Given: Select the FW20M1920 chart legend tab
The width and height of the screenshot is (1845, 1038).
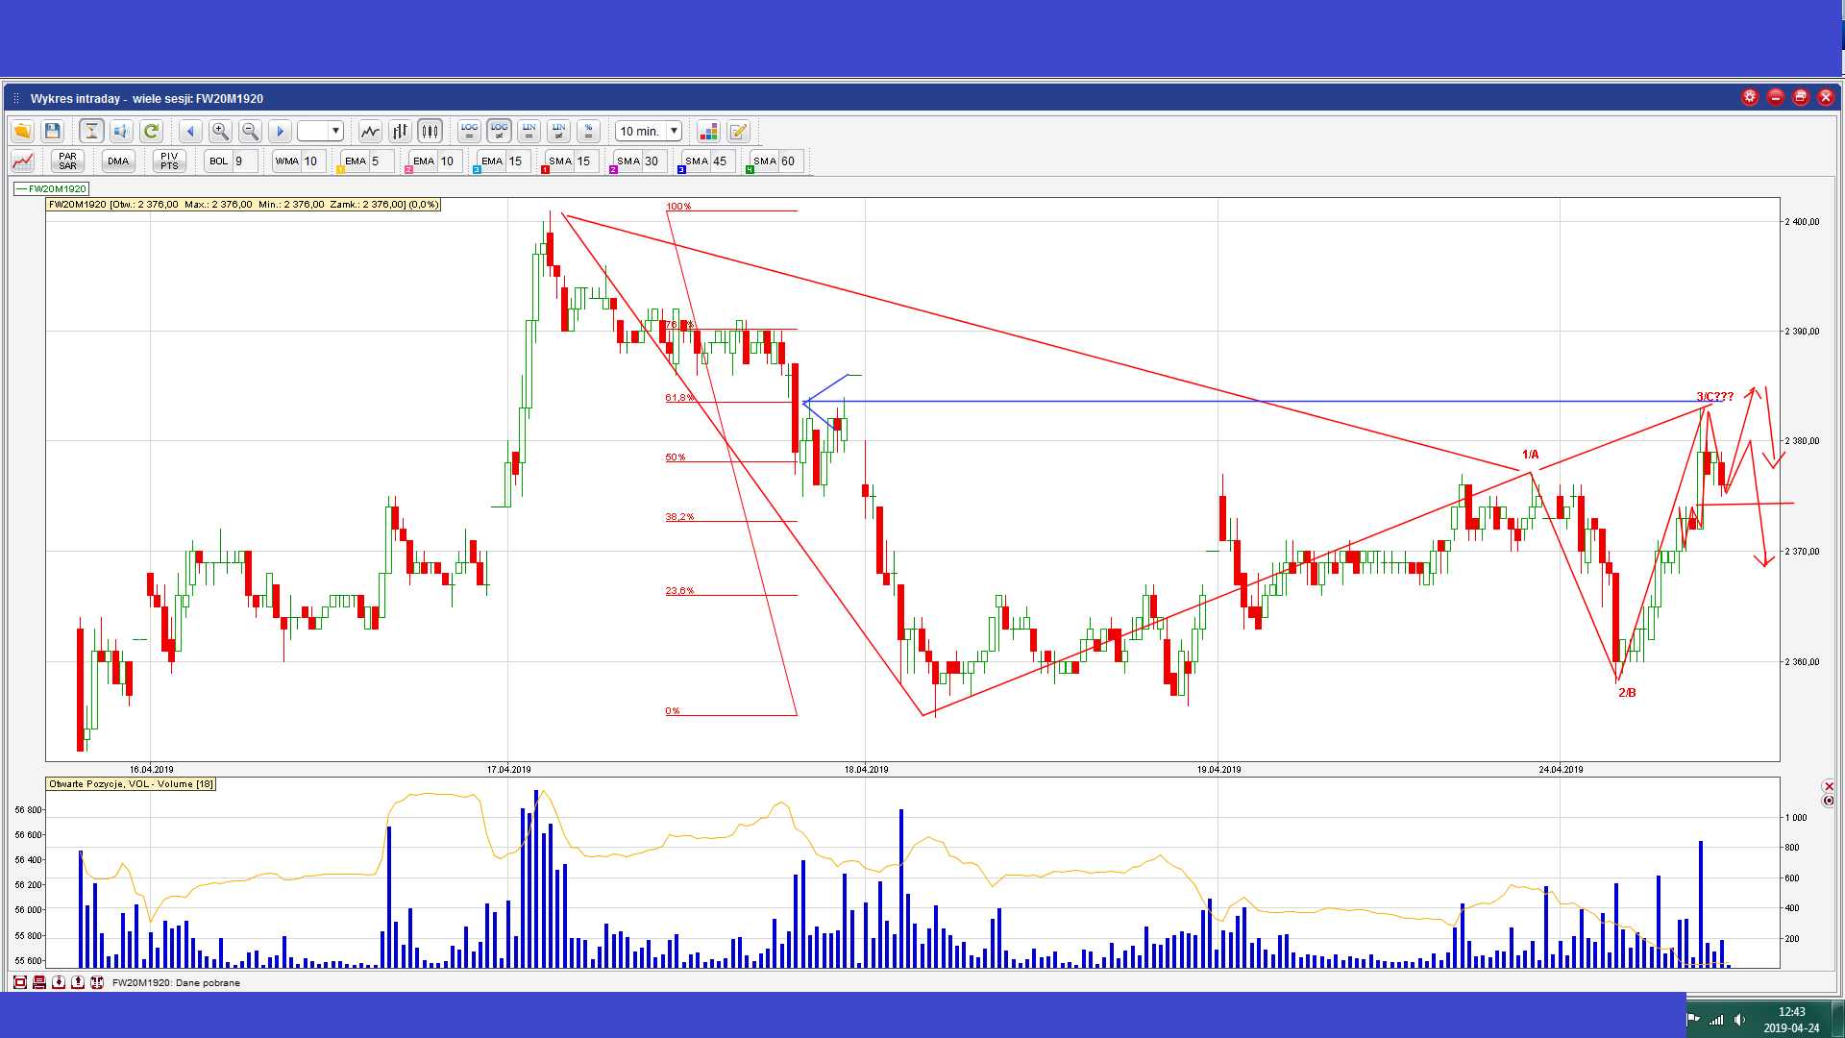Looking at the screenshot, I should pyautogui.click(x=52, y=189).
